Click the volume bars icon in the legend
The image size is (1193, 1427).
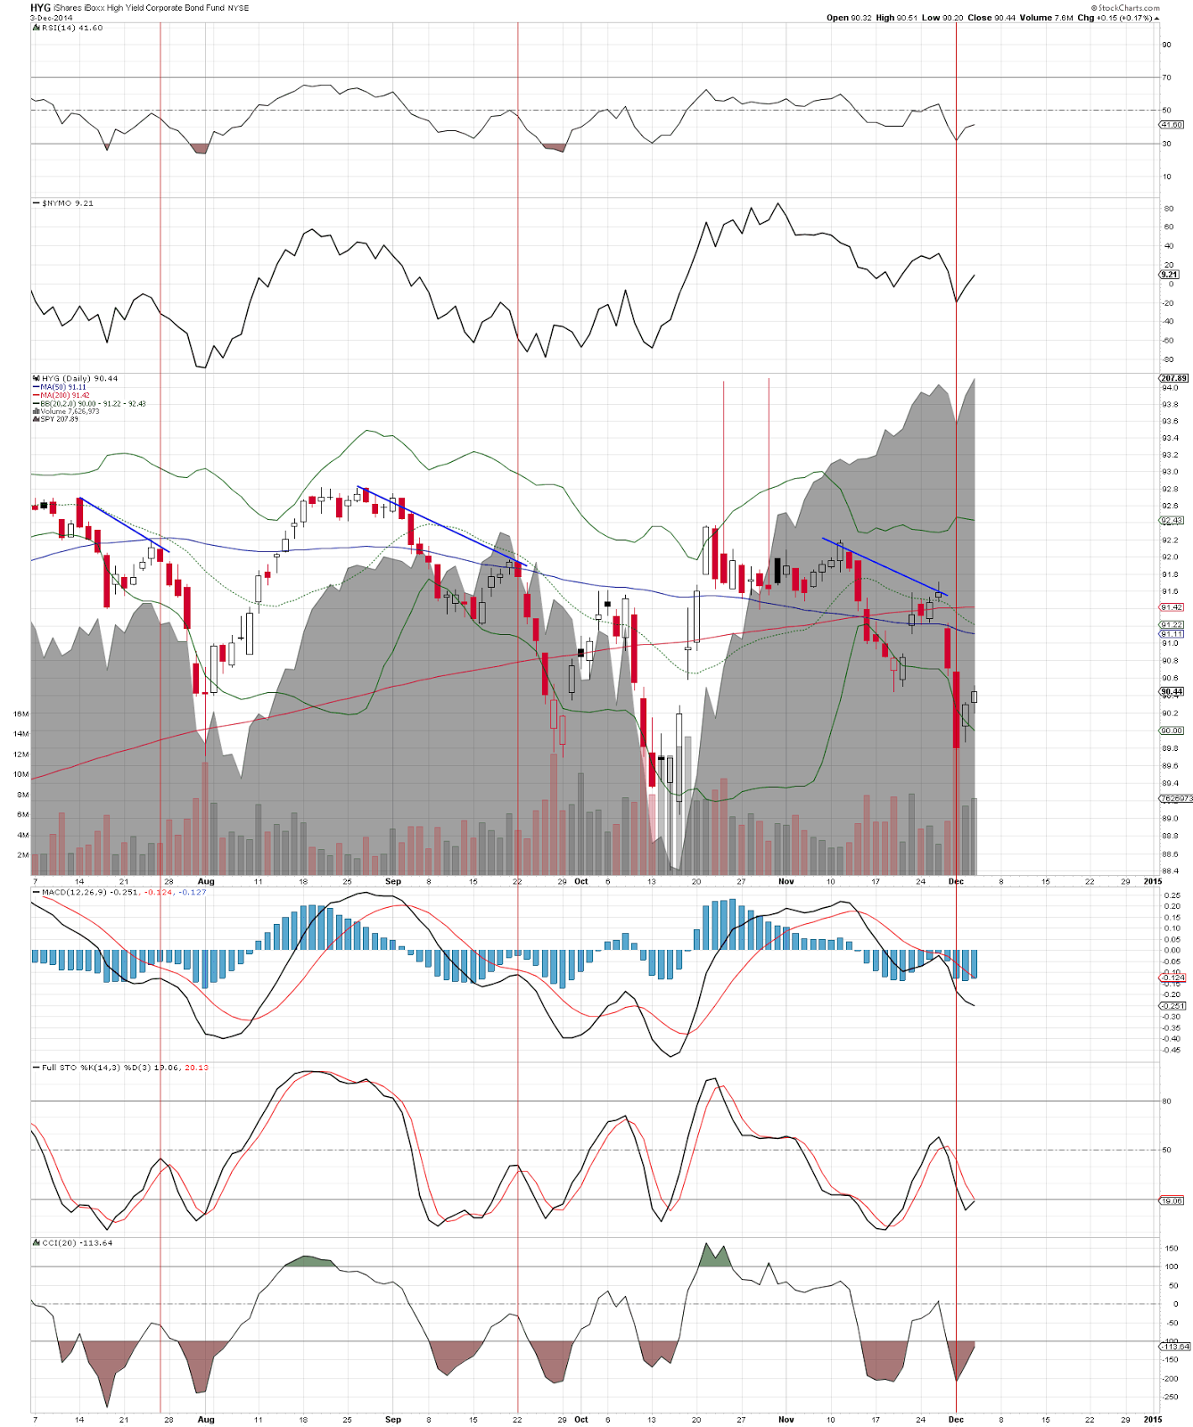(x=36, y=411)
